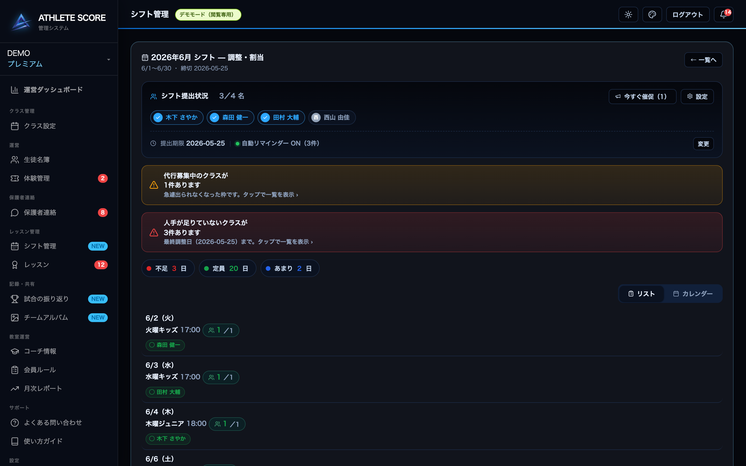Click the 6/6（土）date heading
746x466 pixels.
point(160,459)
